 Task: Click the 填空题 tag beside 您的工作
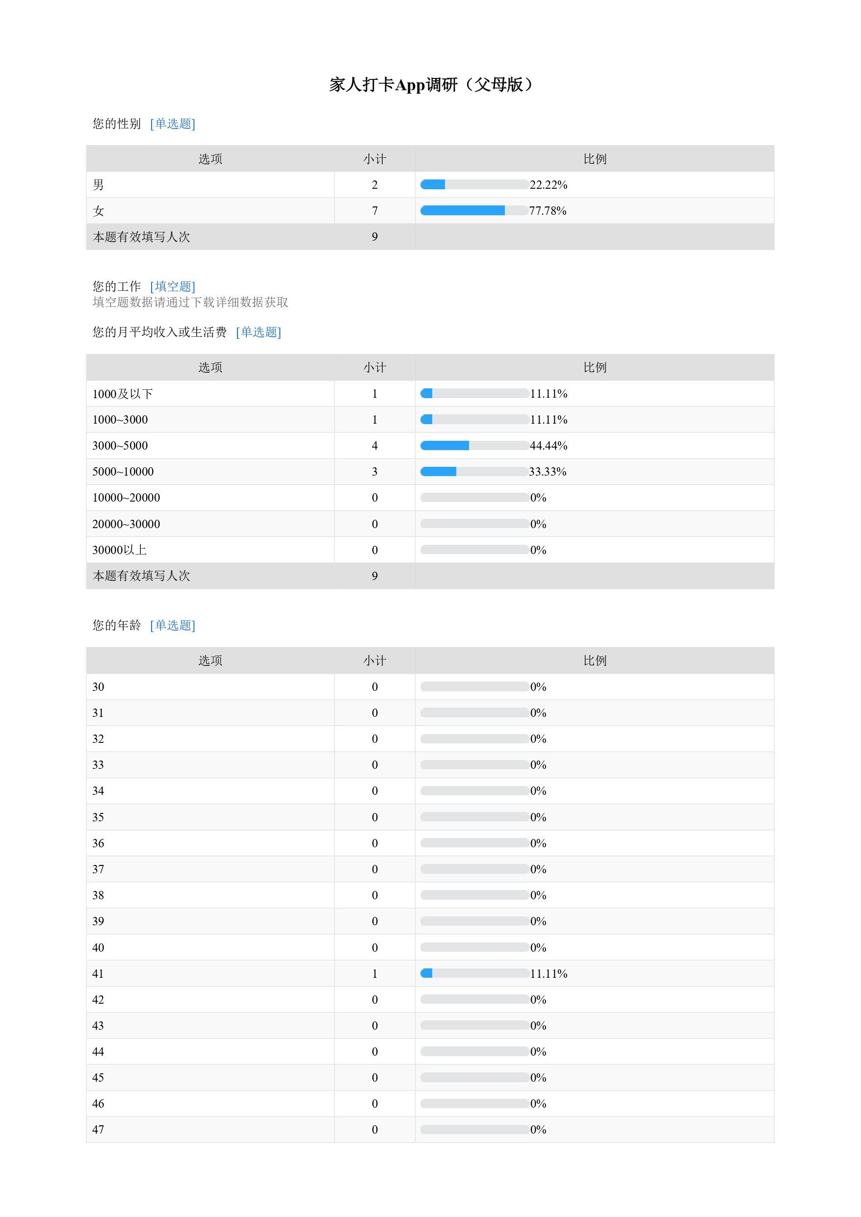coord(172,286)
